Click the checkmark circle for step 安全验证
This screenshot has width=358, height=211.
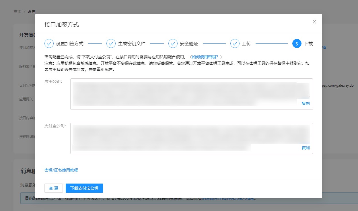click(x=173, y=43)
